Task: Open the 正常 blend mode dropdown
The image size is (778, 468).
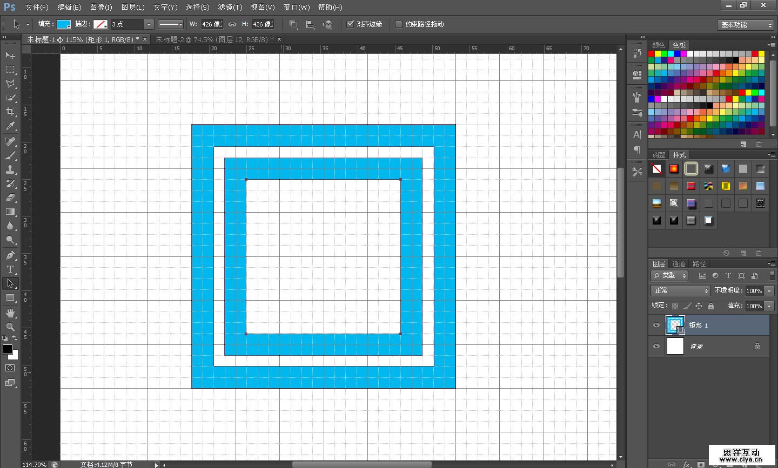Action: (680, 290)
